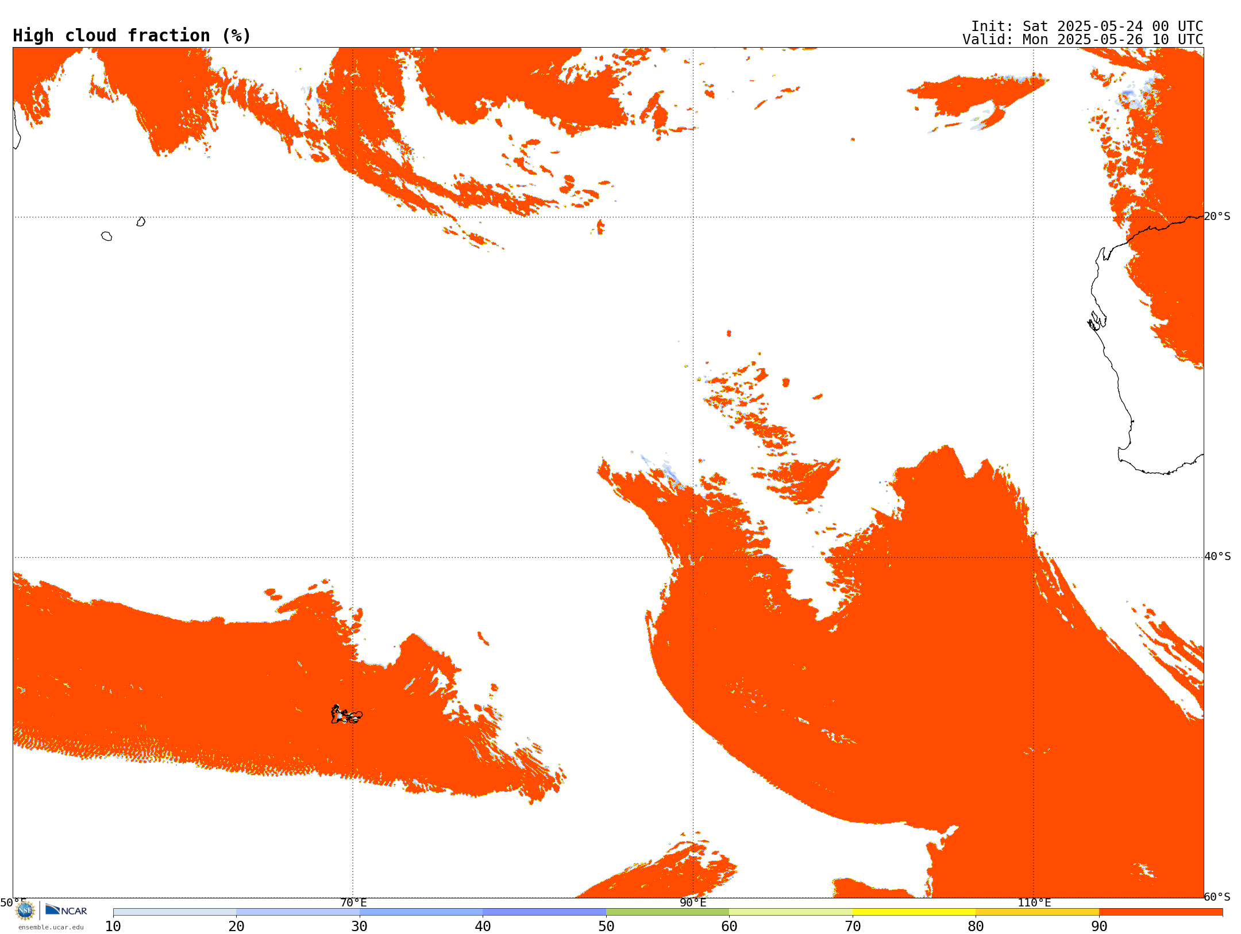Click the colorbar tick label 50
Image resolution: width=1241 pixels, height=934 pixels.
(x=606, y=927)
